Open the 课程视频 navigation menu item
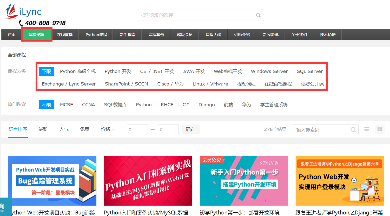This screenshot has height=216, width=390. click(x=36, y=35)
